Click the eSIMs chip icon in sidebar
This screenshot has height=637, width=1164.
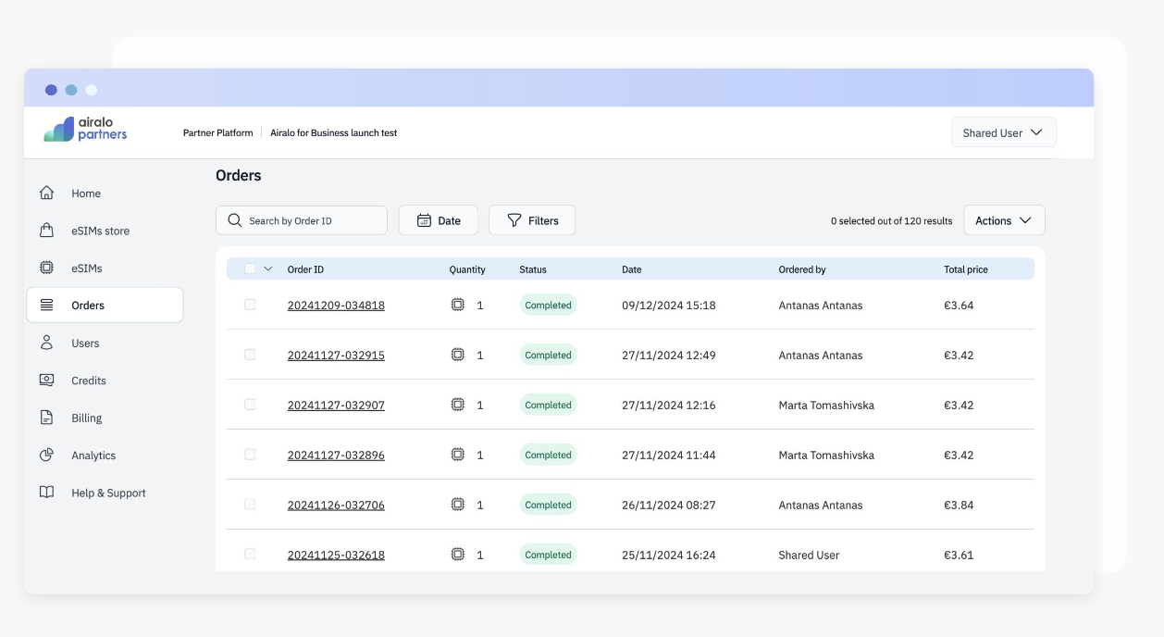[x=46, y=268]
